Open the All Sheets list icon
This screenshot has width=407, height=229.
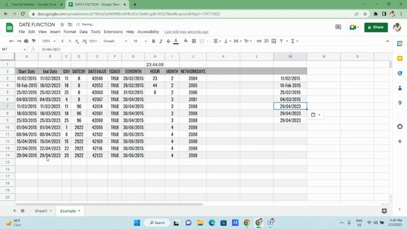(x=23, y=211)
